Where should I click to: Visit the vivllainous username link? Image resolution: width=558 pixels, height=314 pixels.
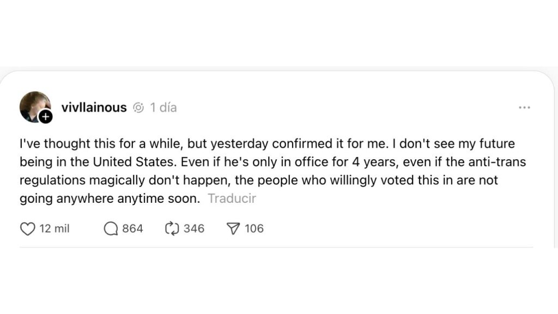pos(94,107)
